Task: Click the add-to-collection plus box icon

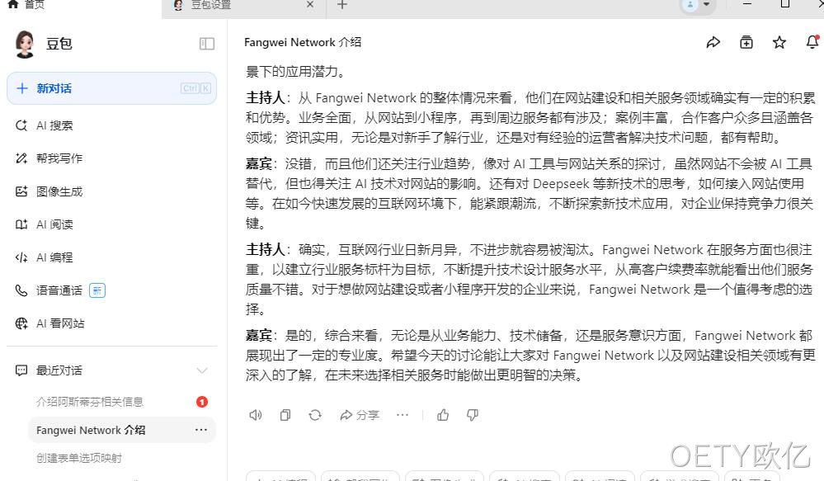Action: coord(746,43)
